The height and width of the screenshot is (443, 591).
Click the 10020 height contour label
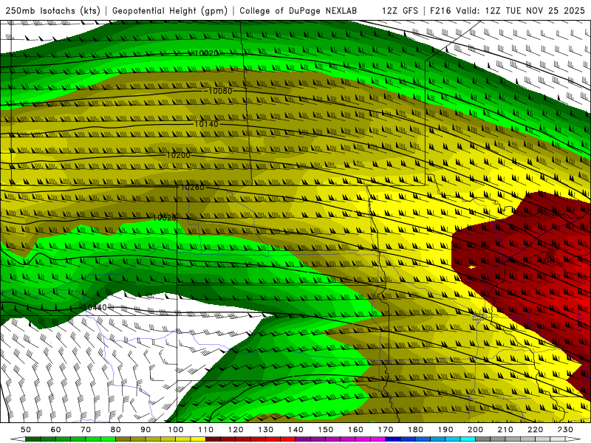(x=206, y=53)
